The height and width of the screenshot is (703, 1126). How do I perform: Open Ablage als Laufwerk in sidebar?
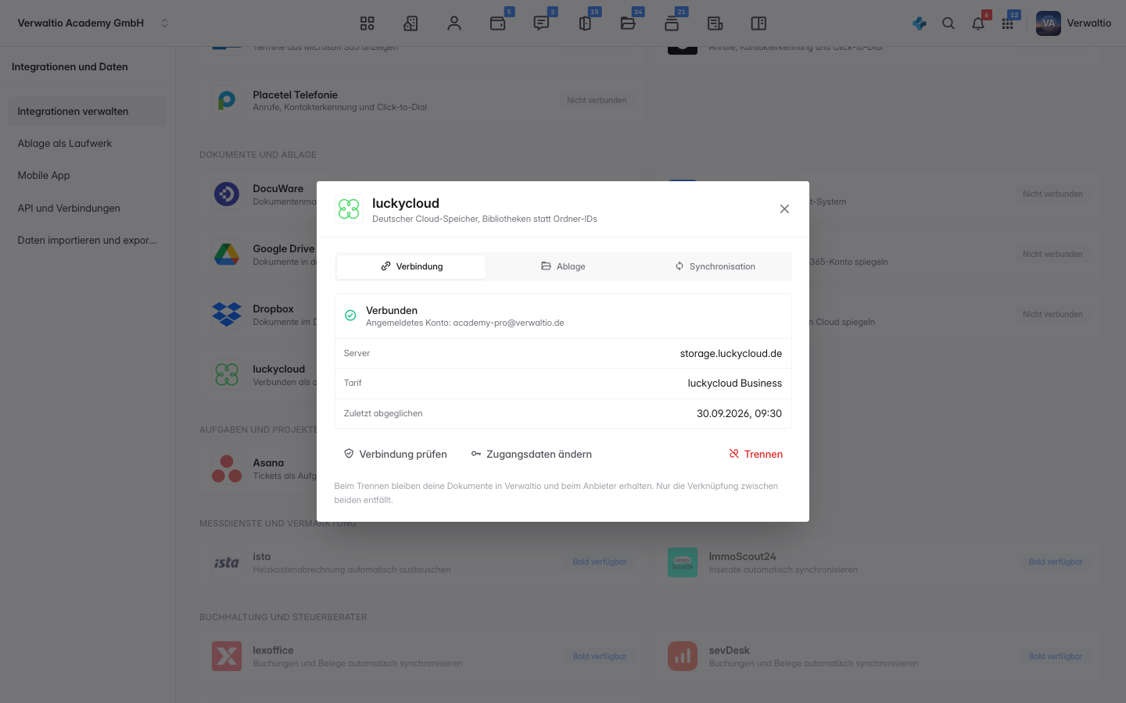tap(88, 144)
